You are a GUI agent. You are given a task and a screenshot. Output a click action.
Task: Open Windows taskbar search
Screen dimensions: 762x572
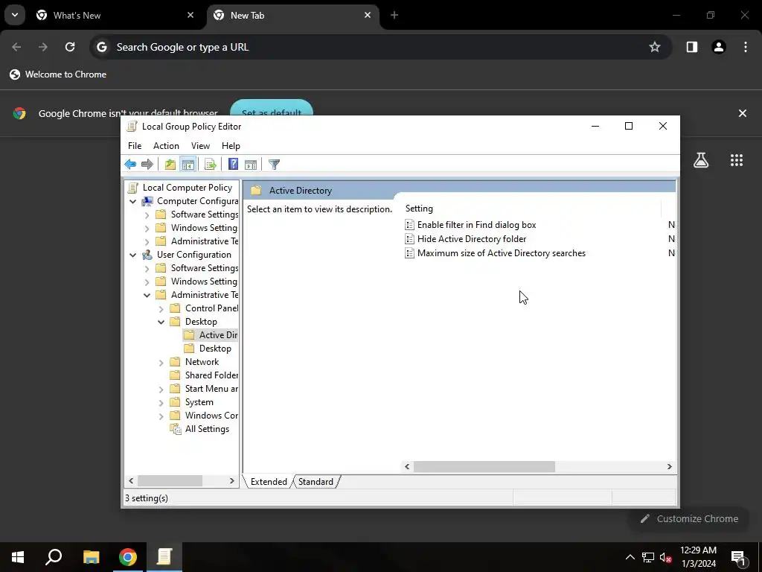coord(54,557)
